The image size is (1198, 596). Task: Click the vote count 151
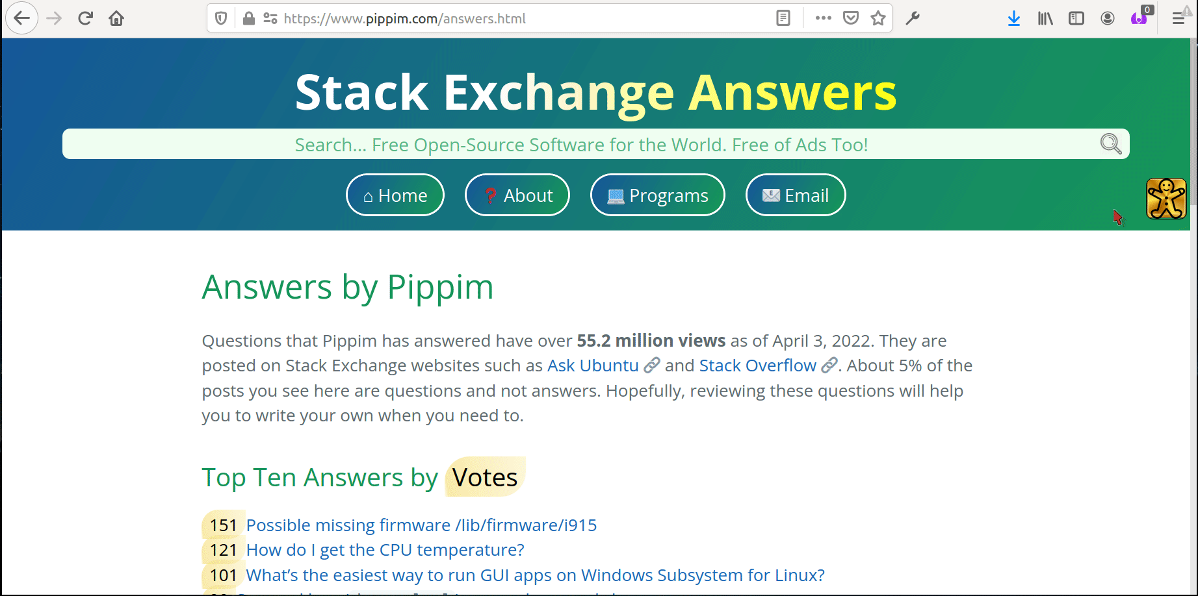223,525
